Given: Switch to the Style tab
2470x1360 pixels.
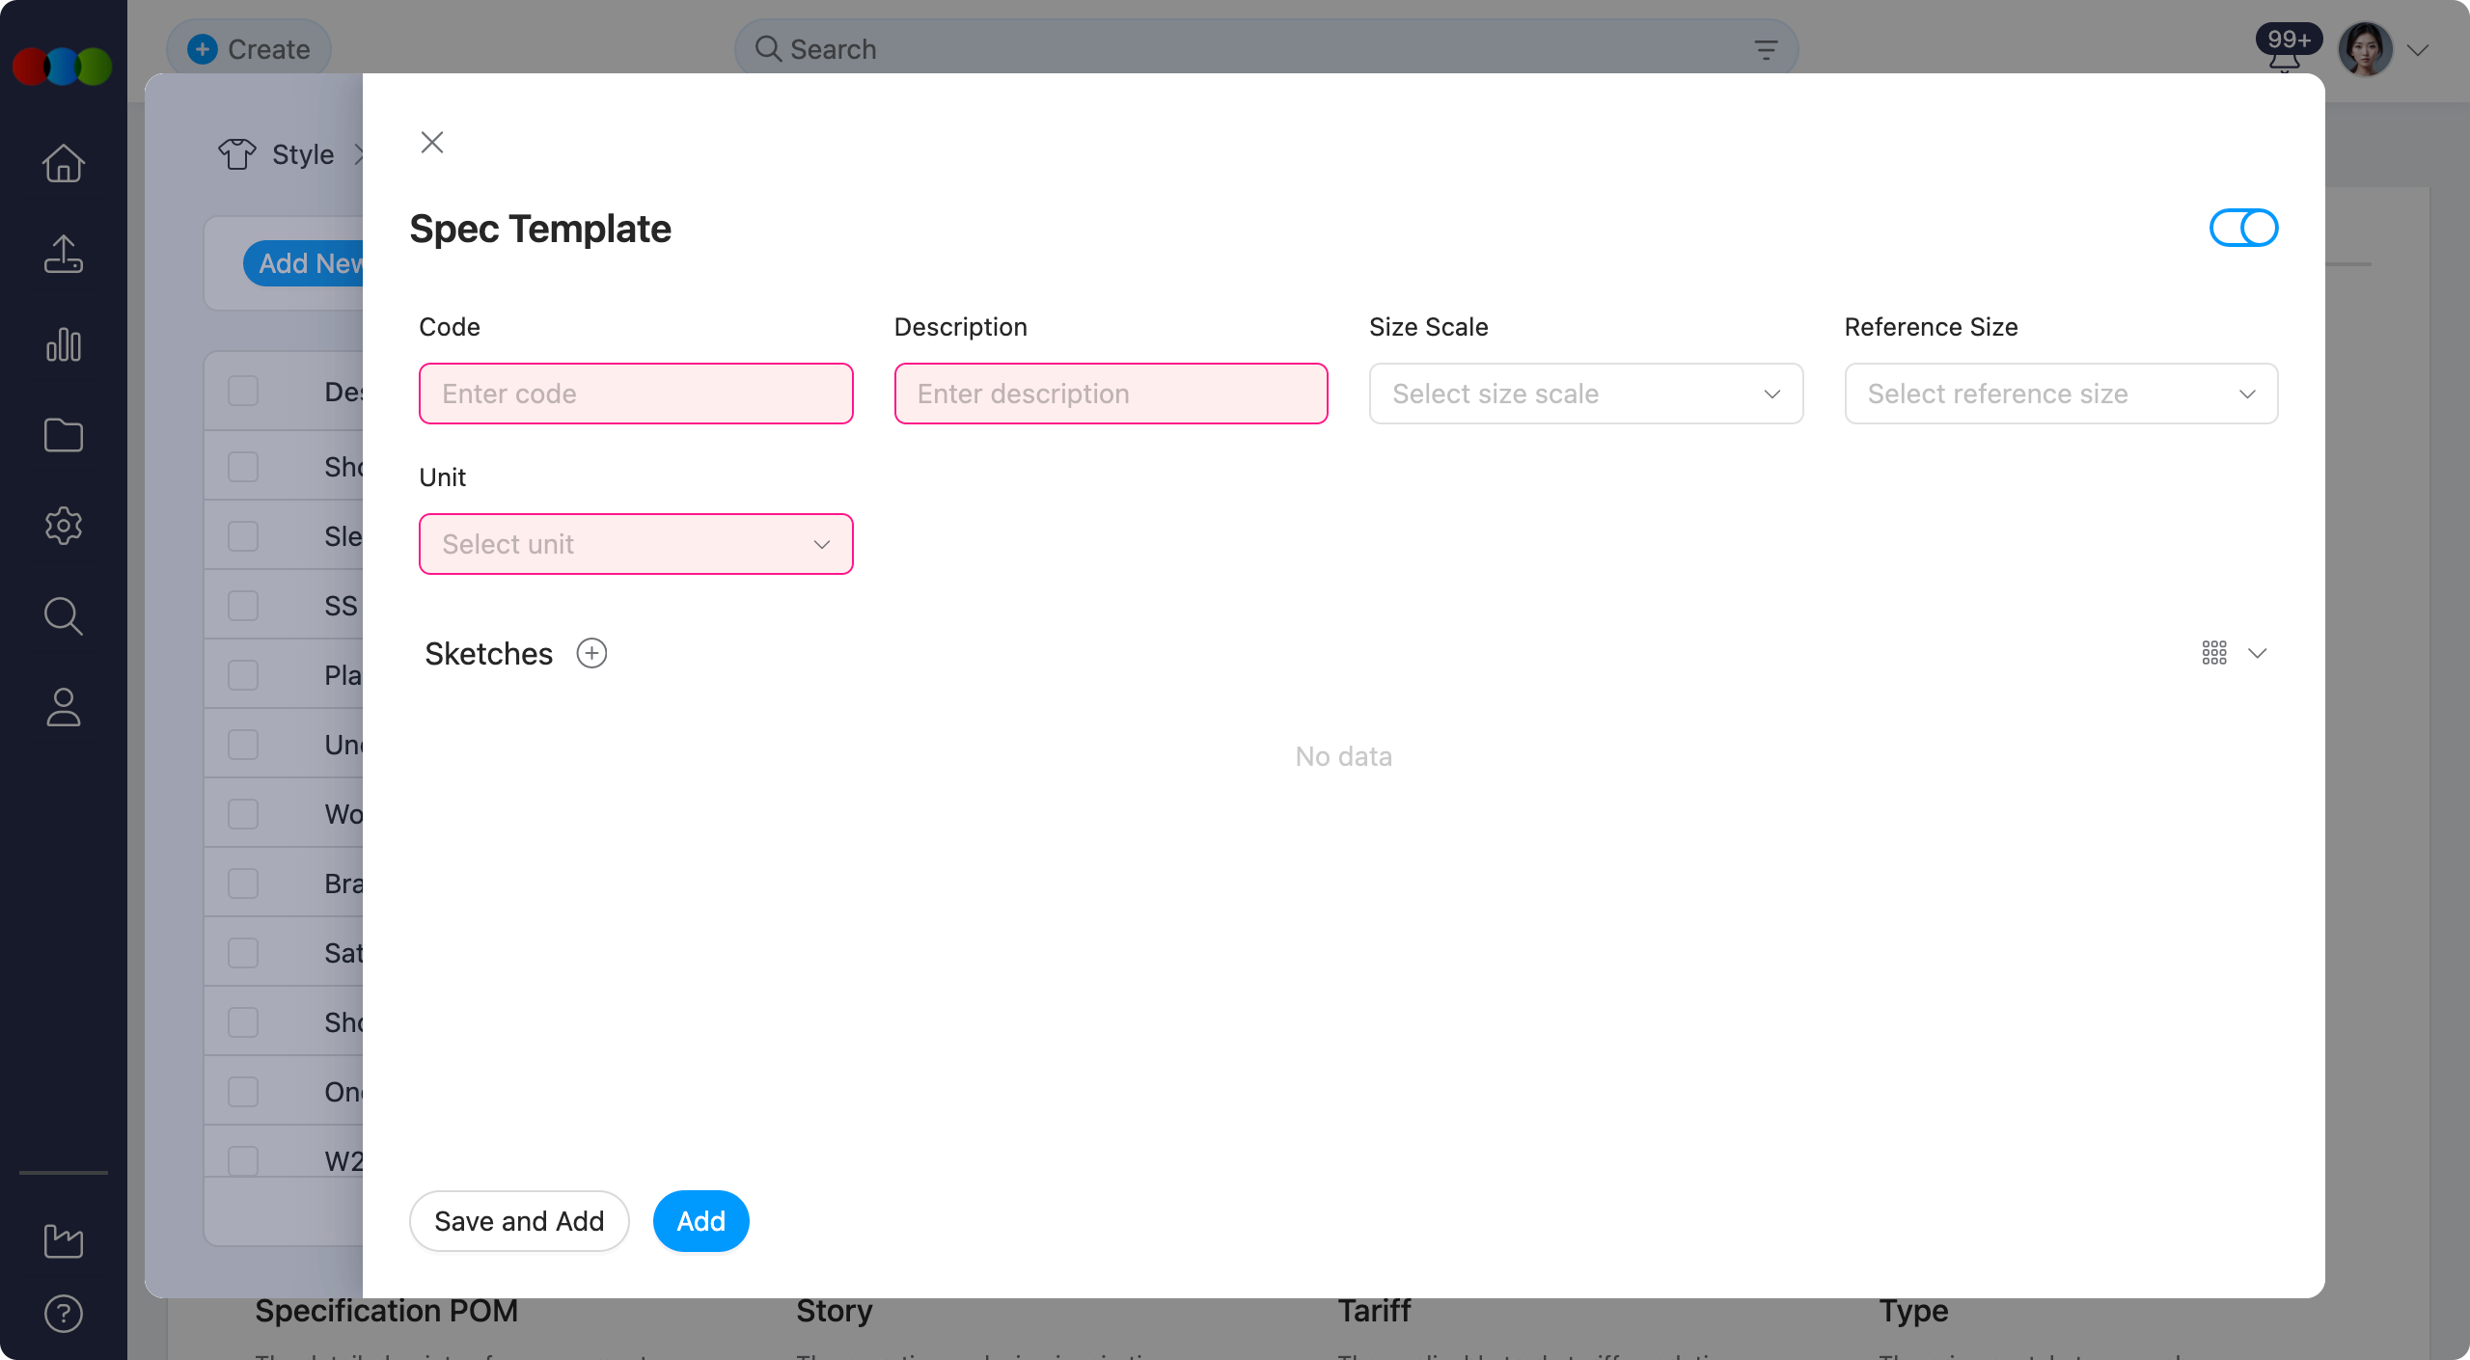Looking at the screenshot, I should coord(301,154).
